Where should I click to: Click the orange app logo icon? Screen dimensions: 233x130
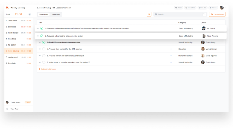7,8
